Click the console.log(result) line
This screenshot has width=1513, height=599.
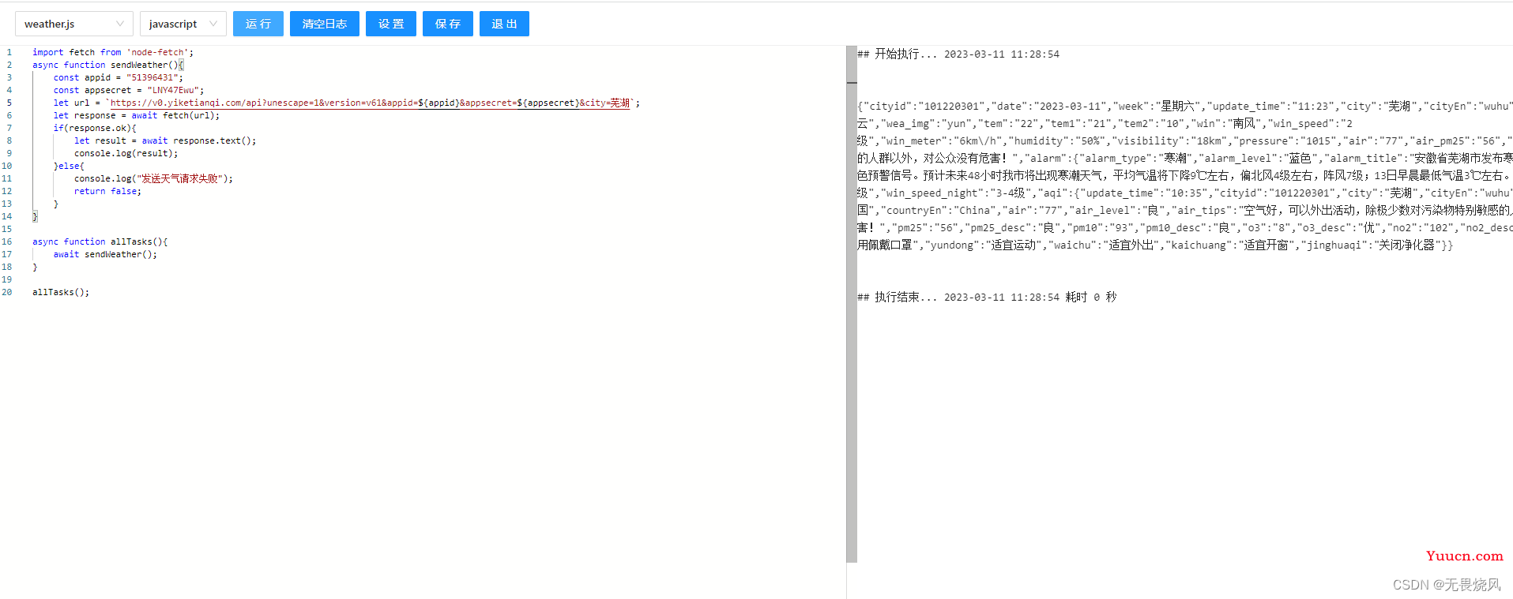click(x=126, y=153)
